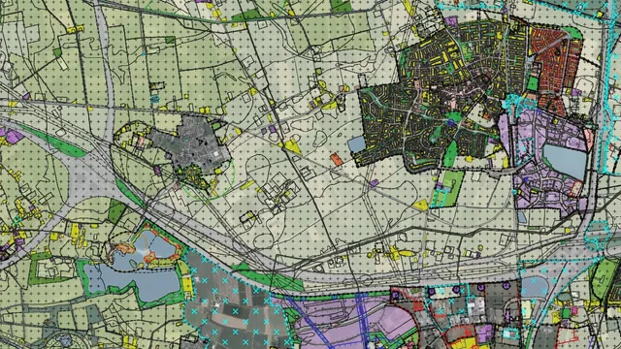Select the large yellow triangular parcel
Screen dimensions: 621x349
[x=292, y=146]
